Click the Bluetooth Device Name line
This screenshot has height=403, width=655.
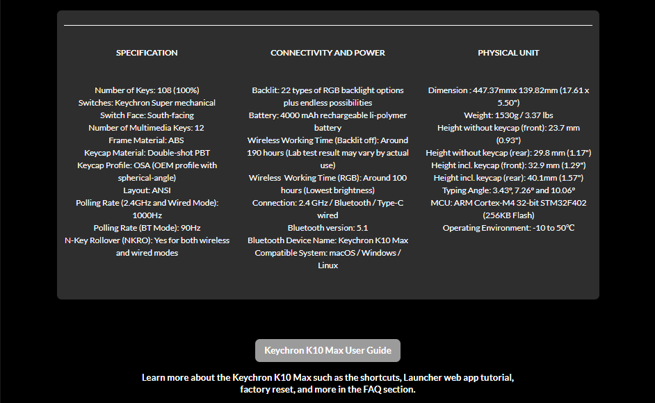tap(327, 240)
